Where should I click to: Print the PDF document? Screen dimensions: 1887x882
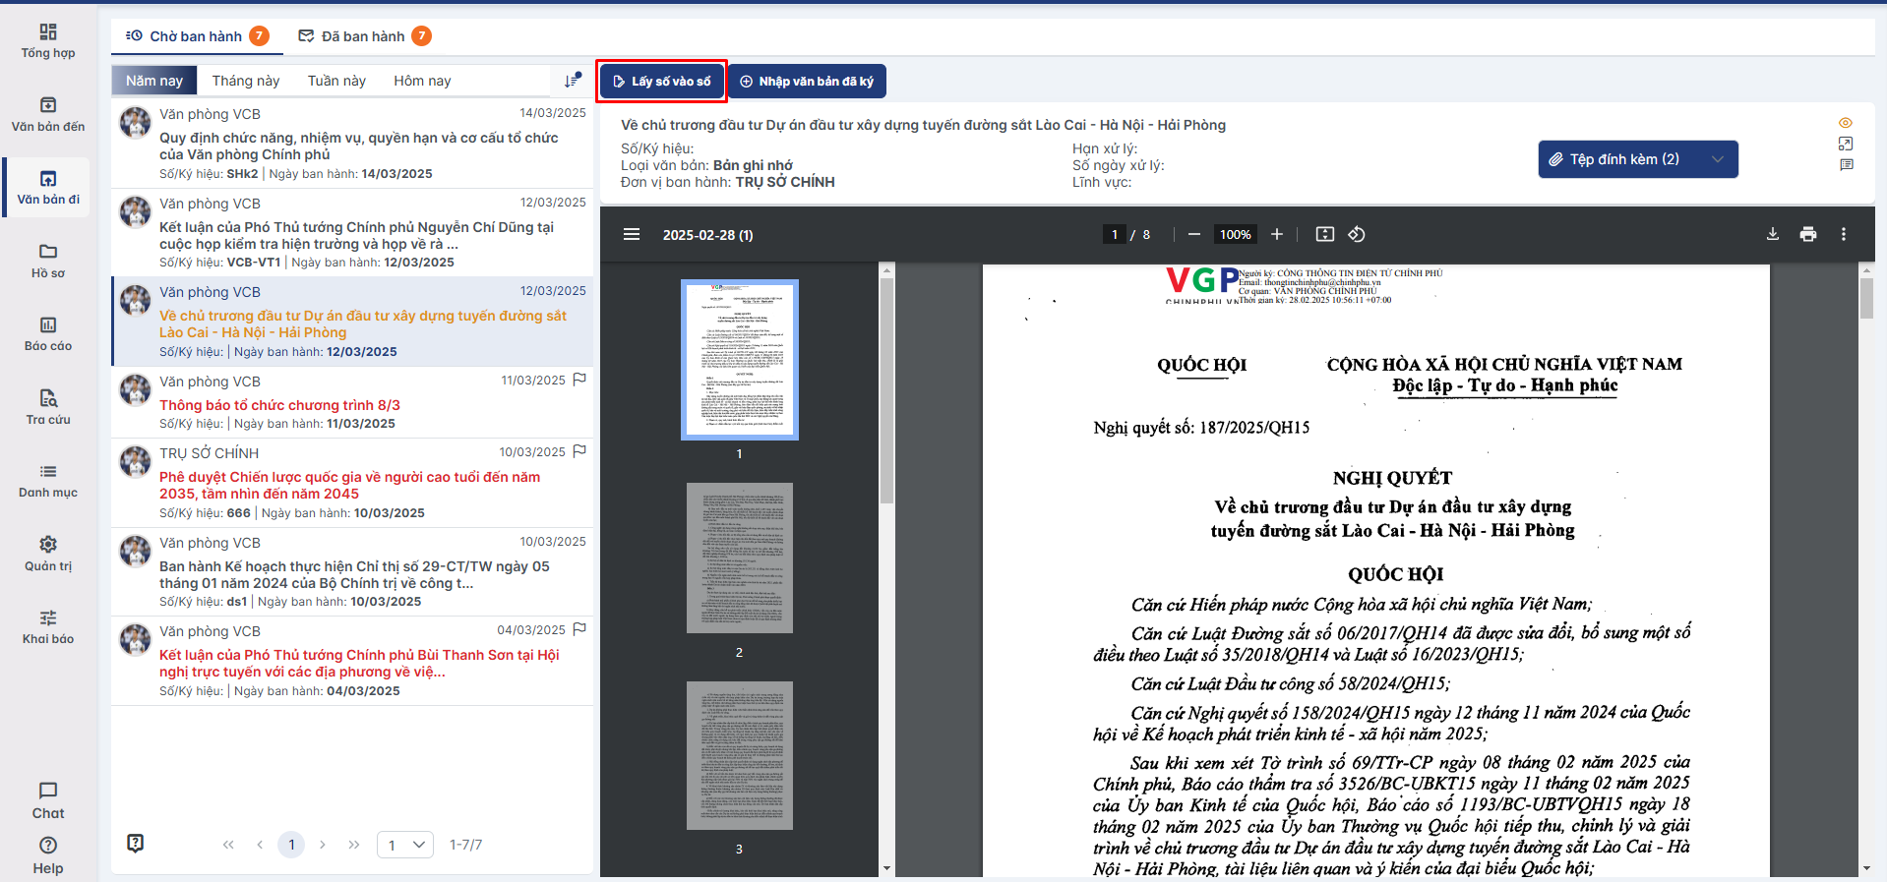tap(1808, 234)
